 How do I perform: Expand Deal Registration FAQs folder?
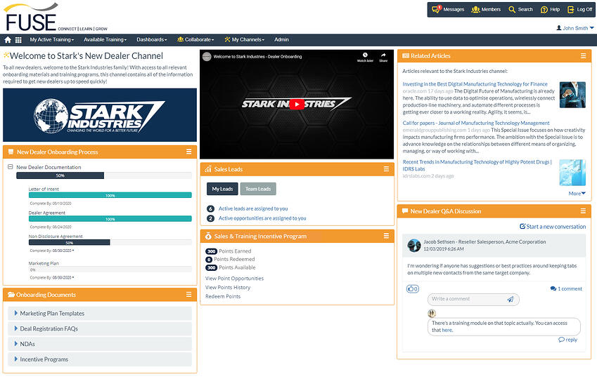(x=100, y=328)
